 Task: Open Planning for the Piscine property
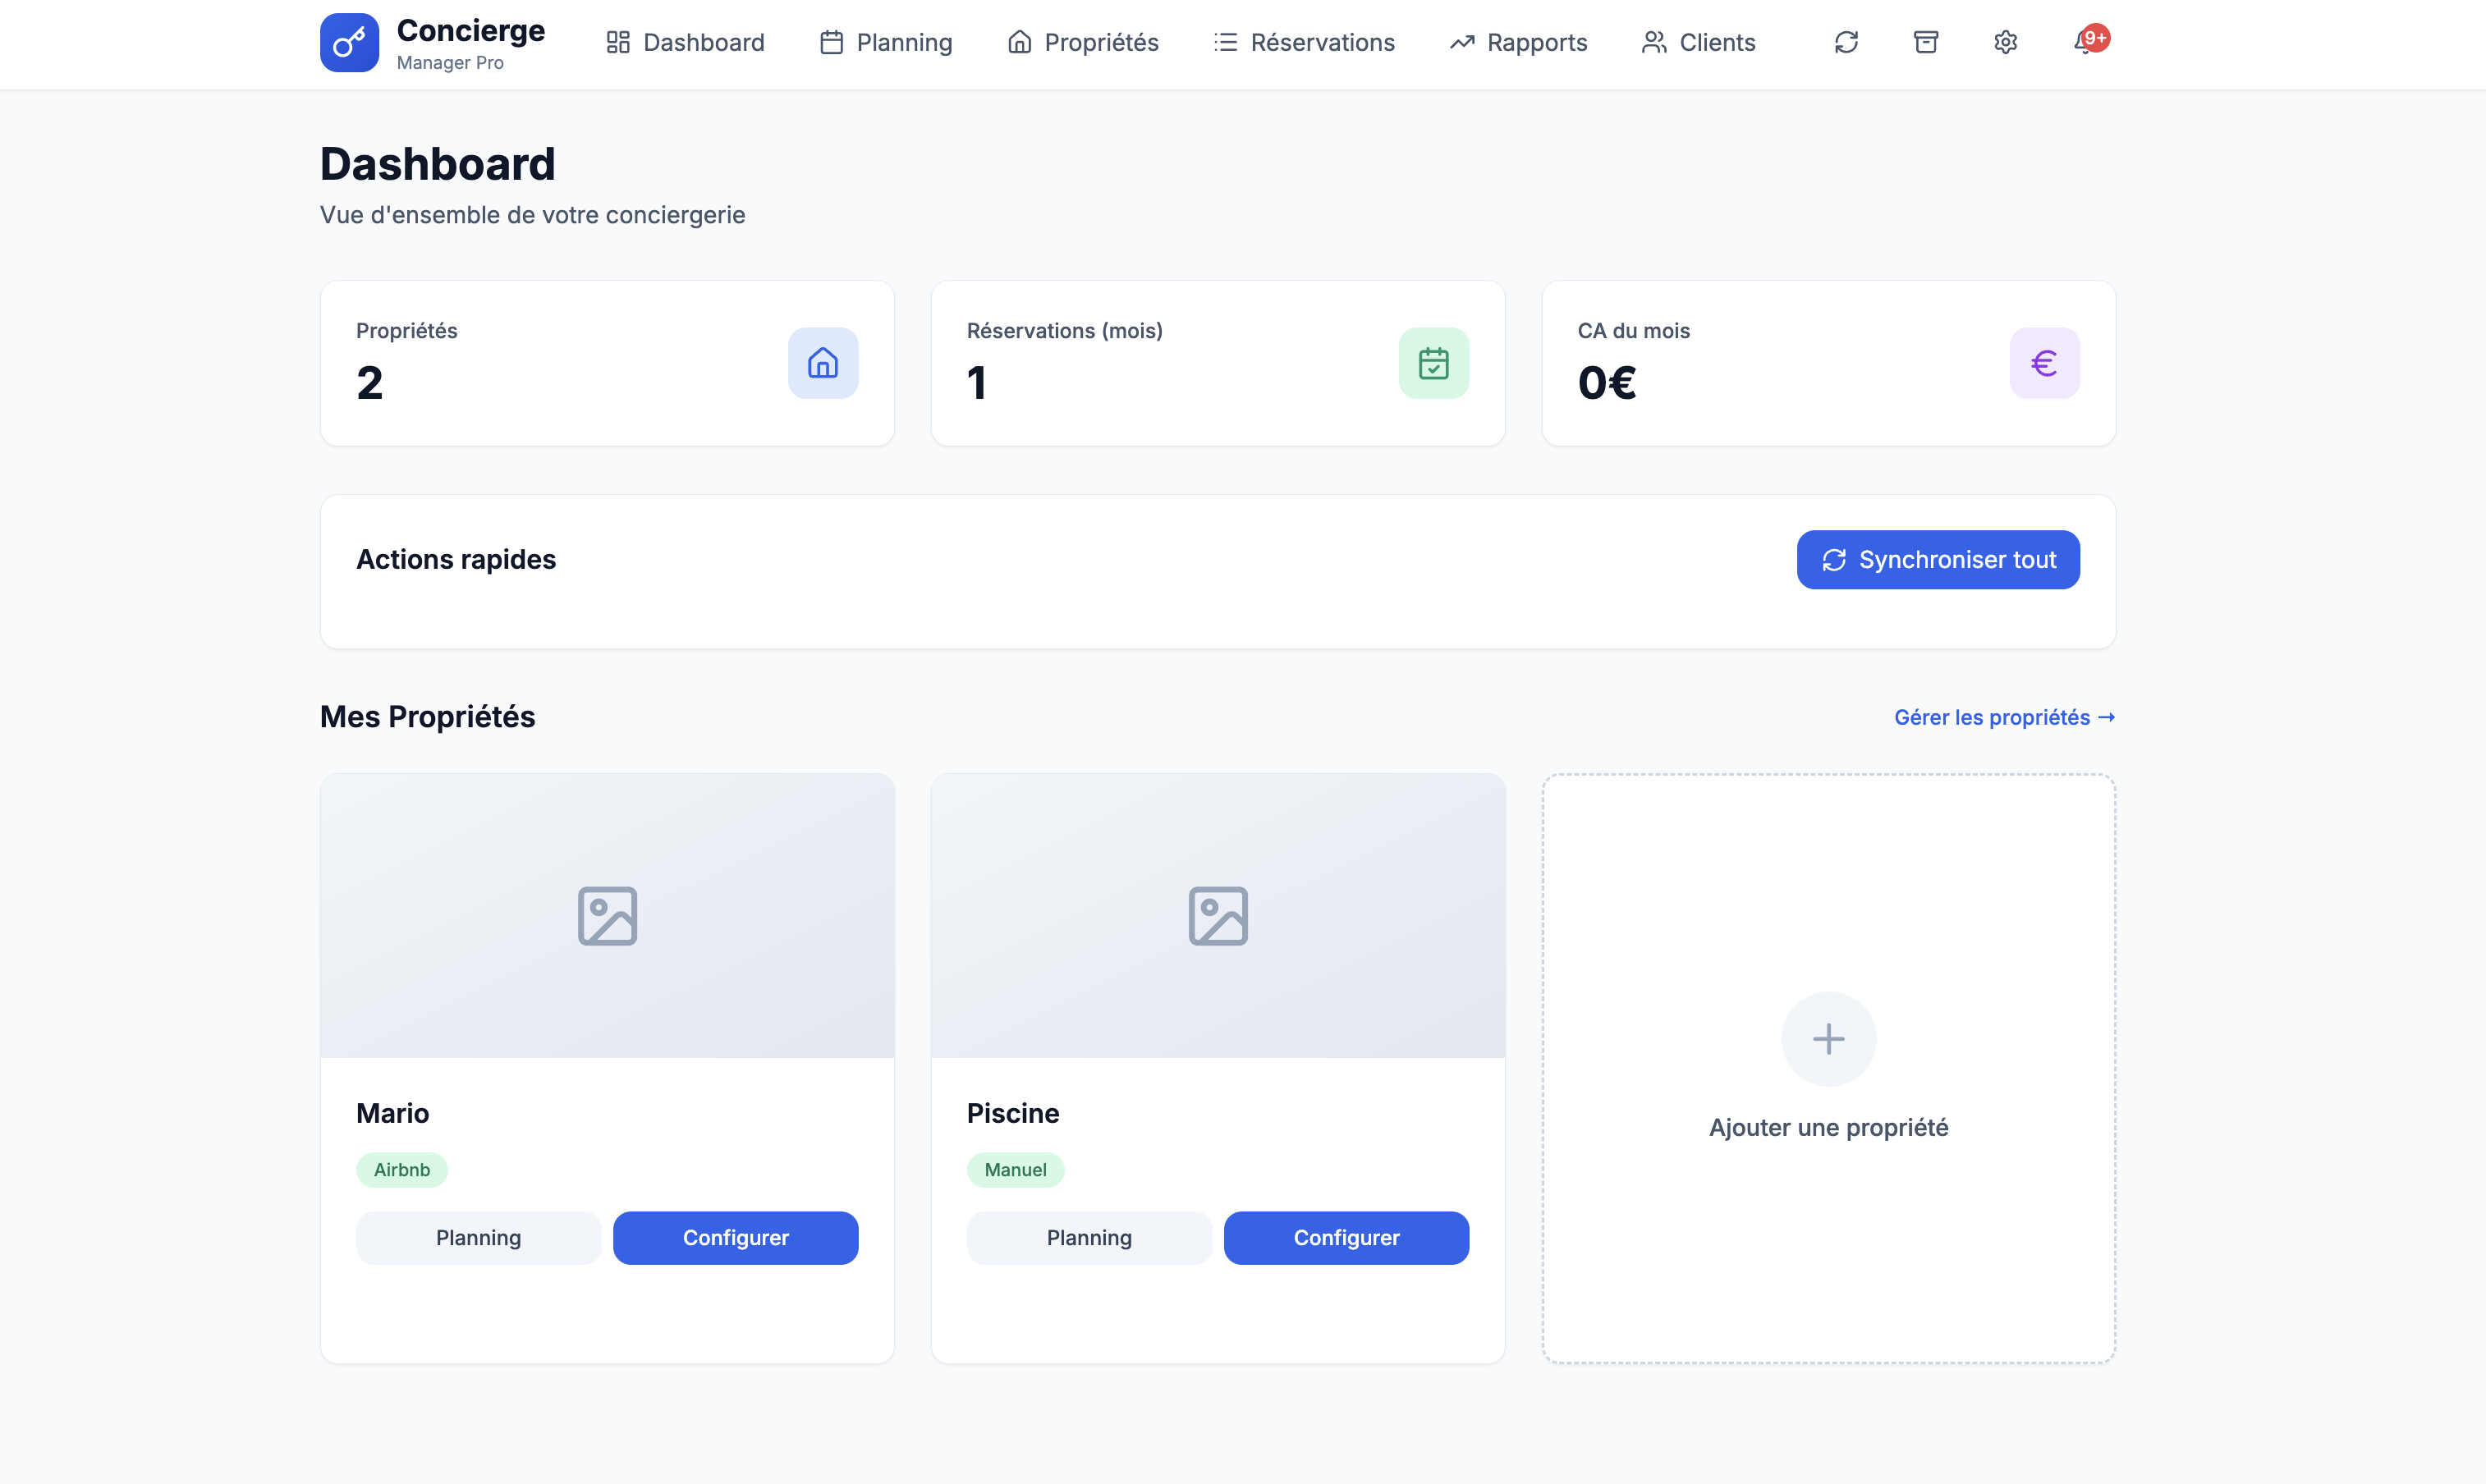click(x=1088, y=1237)
